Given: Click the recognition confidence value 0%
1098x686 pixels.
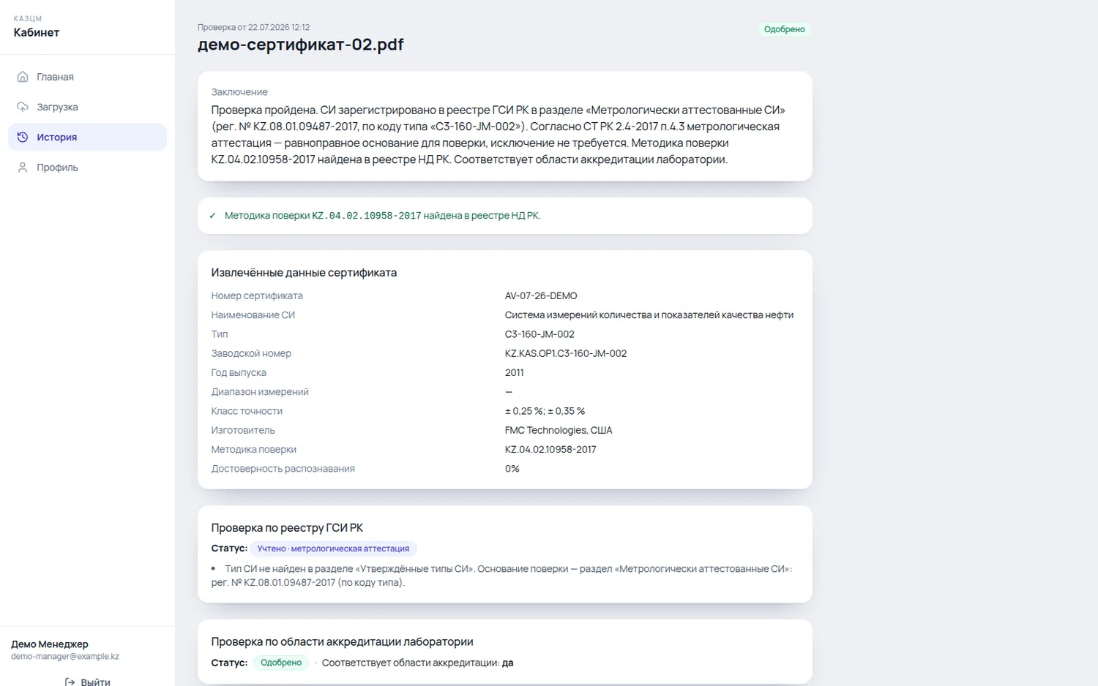Looking at the screenshot, I should [512, 469].
